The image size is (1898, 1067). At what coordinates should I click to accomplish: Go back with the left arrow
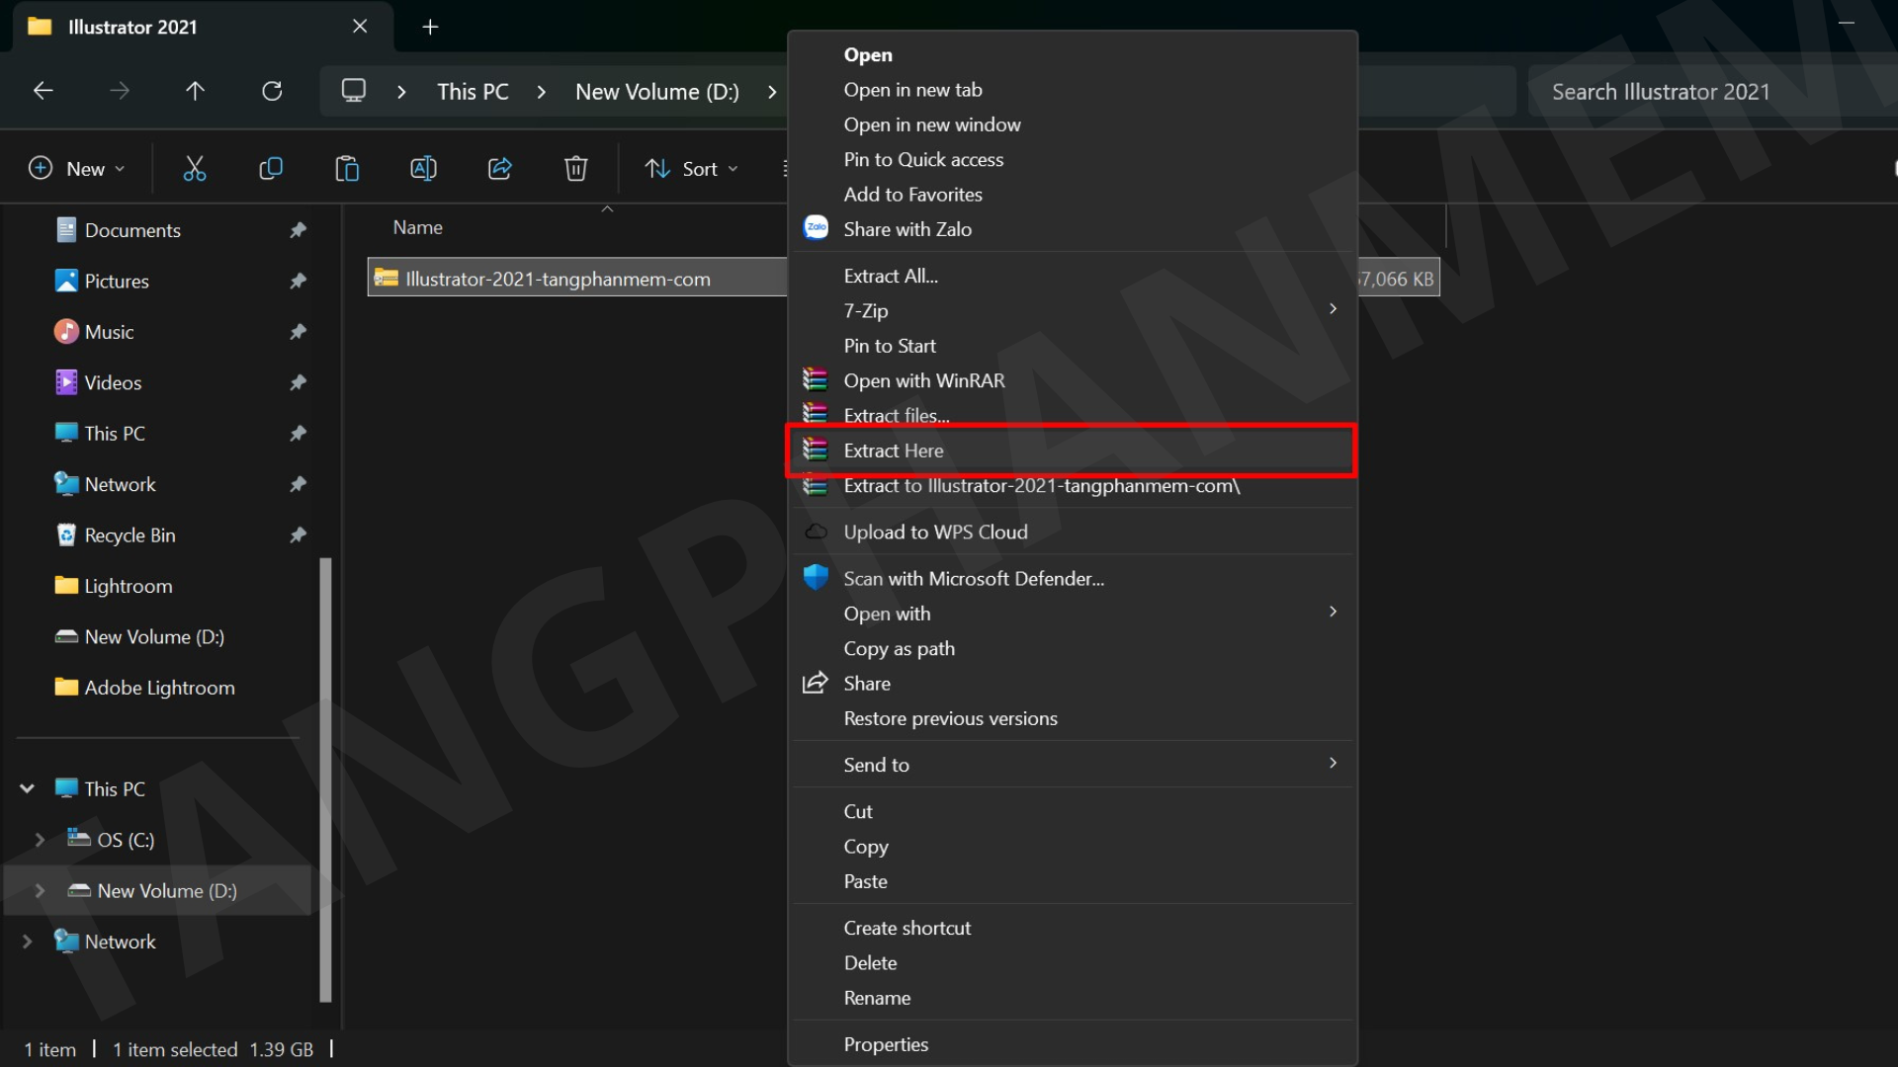(x=43, y=91)
